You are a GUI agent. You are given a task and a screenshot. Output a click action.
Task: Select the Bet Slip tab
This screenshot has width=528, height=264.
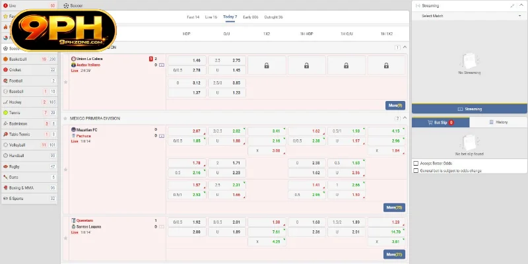coord(440,122)
